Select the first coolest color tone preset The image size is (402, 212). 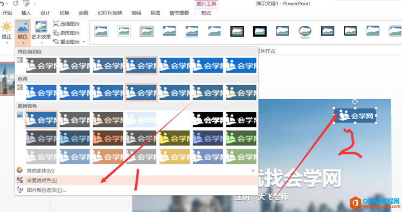41,92
